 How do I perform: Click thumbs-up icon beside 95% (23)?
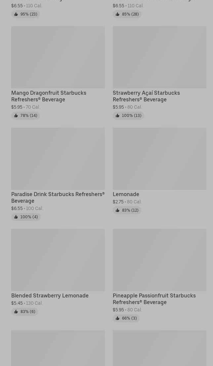[16, 14]
